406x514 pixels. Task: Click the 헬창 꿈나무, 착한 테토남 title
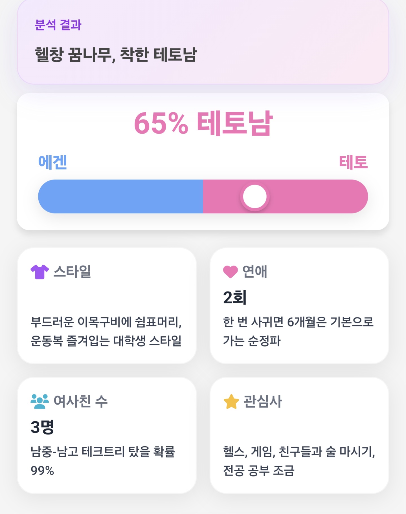point(116,54)
